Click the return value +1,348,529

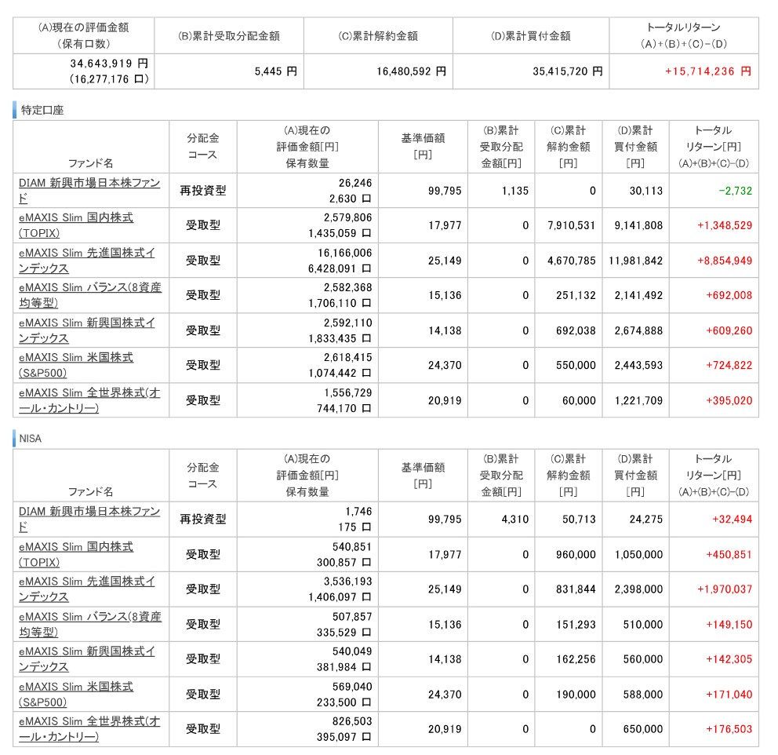[725, 226]
